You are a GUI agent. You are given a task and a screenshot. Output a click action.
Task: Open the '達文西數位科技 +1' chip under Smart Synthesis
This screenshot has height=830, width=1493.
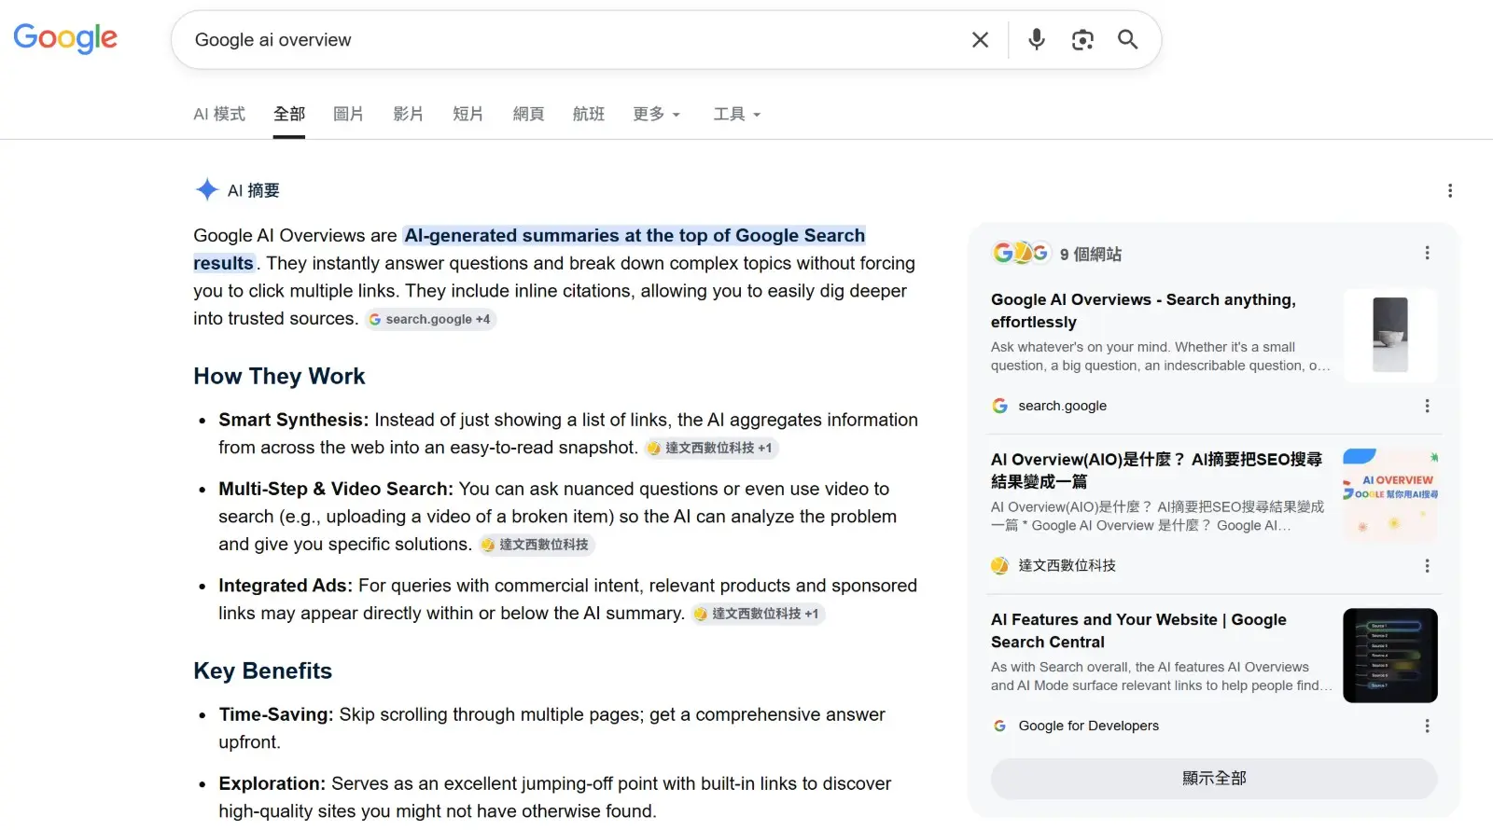(x=710, y=448)
